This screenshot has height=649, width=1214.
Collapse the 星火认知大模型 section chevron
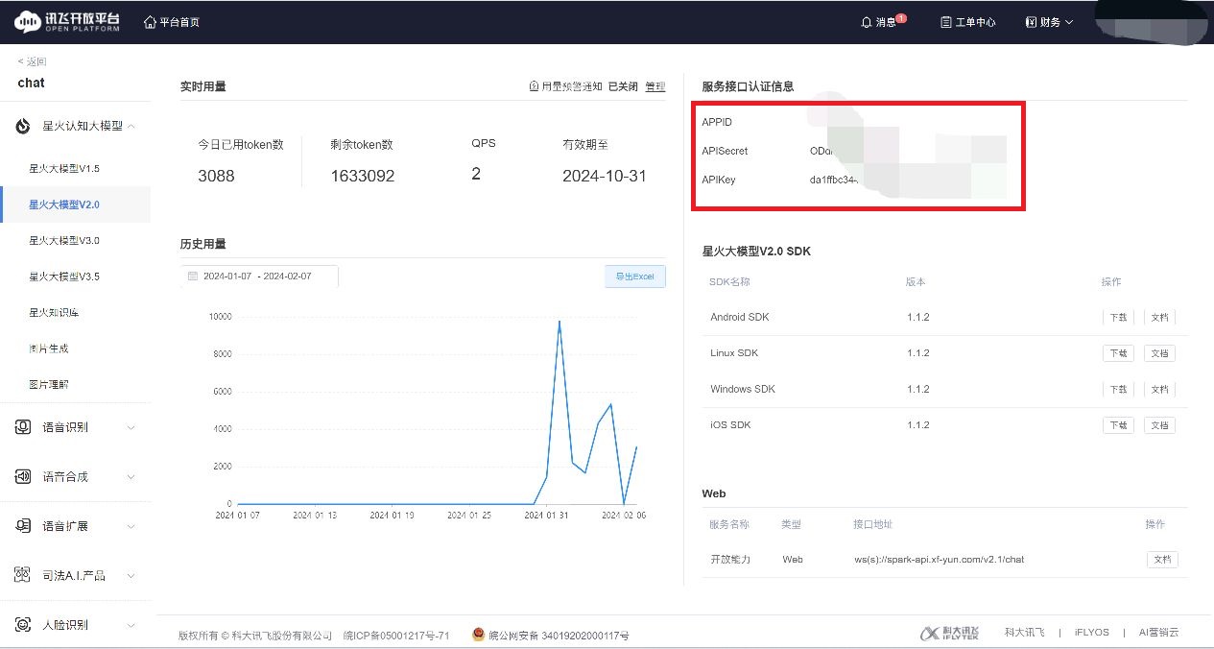(x=131, y=127)
